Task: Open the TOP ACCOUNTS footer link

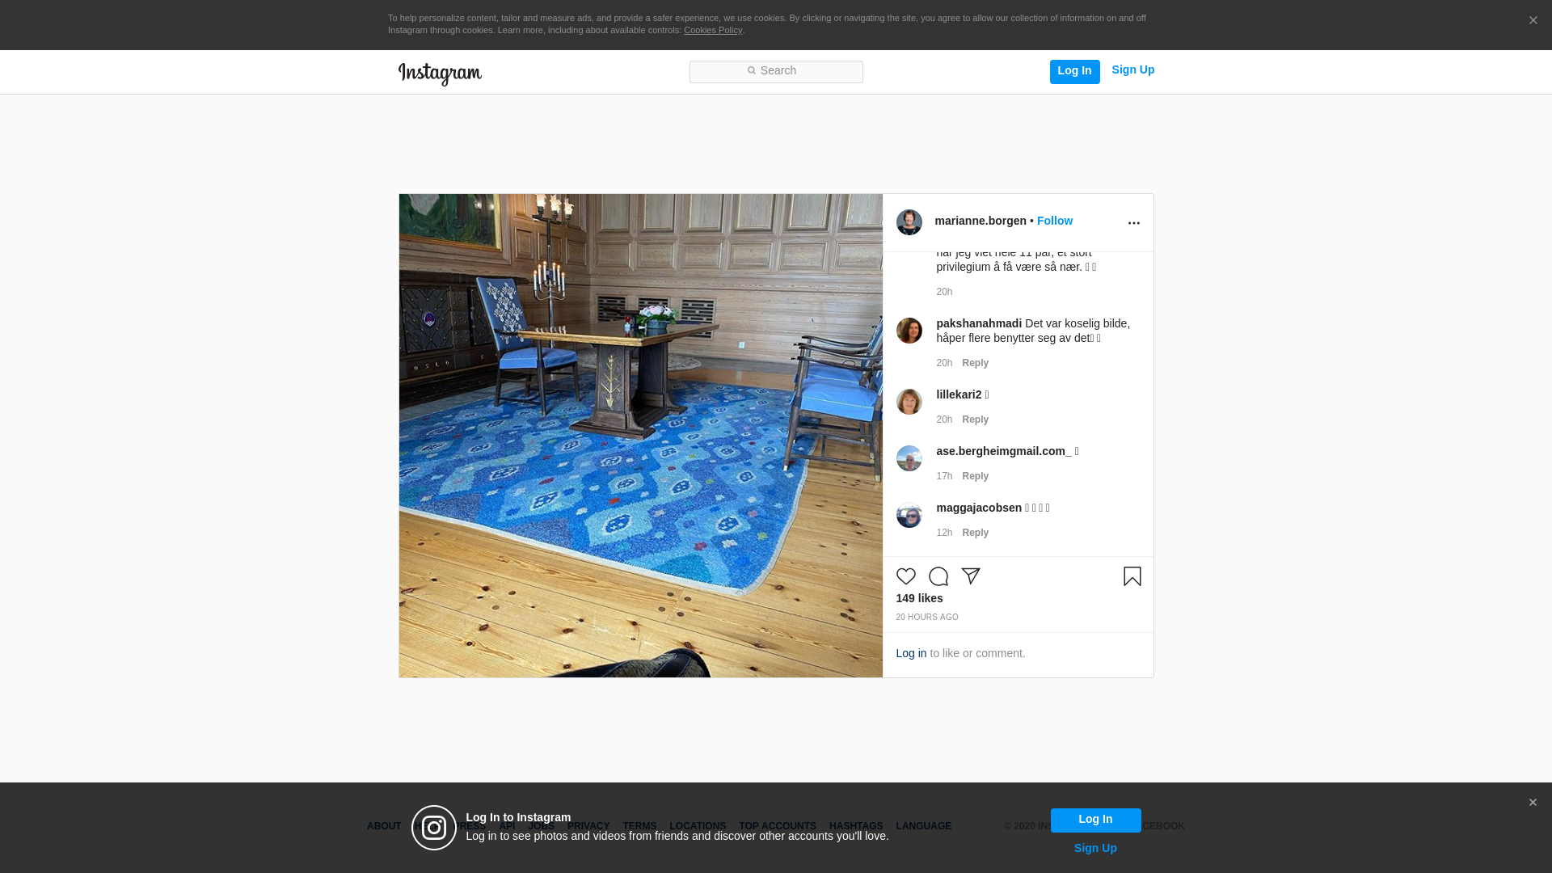Action: [778, 826]
